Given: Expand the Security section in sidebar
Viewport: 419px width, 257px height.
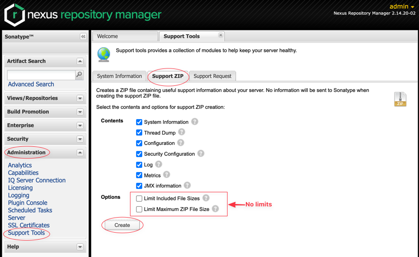Looking at the screenshot, I should click(x=80, y=139).
